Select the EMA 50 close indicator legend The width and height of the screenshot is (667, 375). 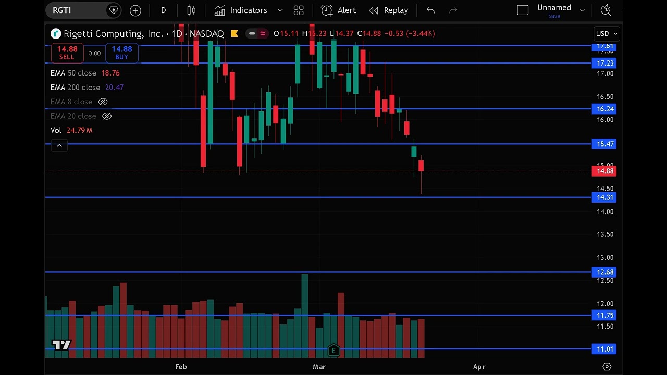(x=85, y=73)
